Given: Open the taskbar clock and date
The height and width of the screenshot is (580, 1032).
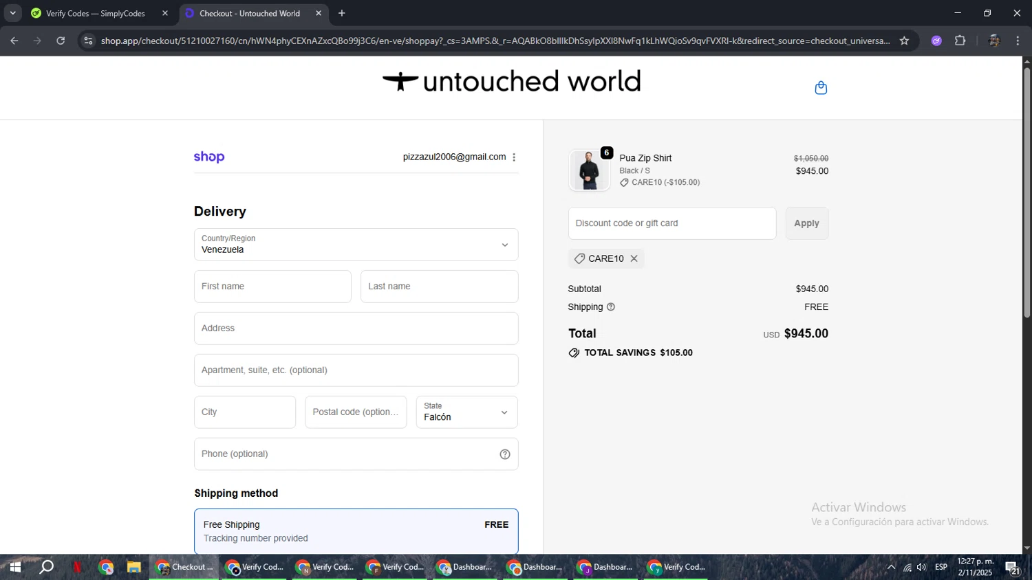Looking at the screenshot, I should point(976,567).
